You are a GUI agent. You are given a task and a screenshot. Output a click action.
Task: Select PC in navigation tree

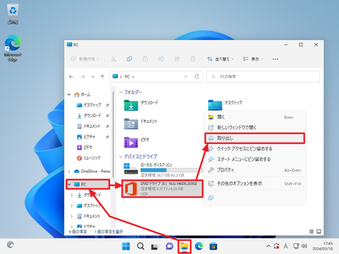87,184
